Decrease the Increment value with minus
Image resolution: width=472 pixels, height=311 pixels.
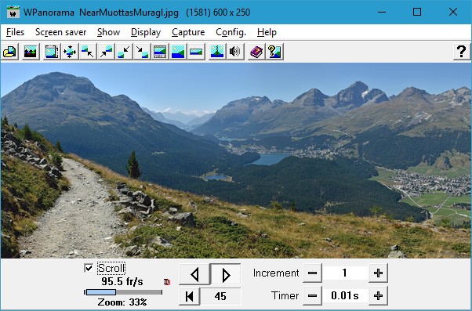tap(313, 273)
